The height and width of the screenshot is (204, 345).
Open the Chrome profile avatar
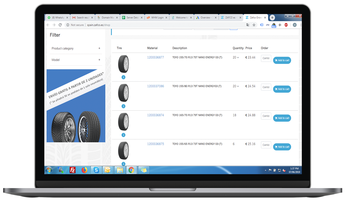(295, 25)
